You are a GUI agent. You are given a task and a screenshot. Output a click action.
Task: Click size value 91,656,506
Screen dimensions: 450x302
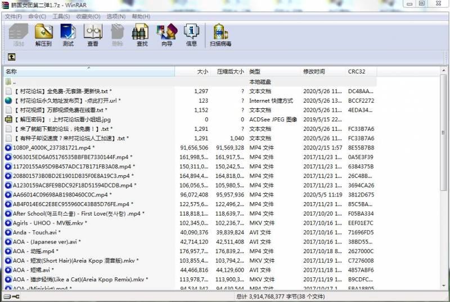[x=194, y=148]
